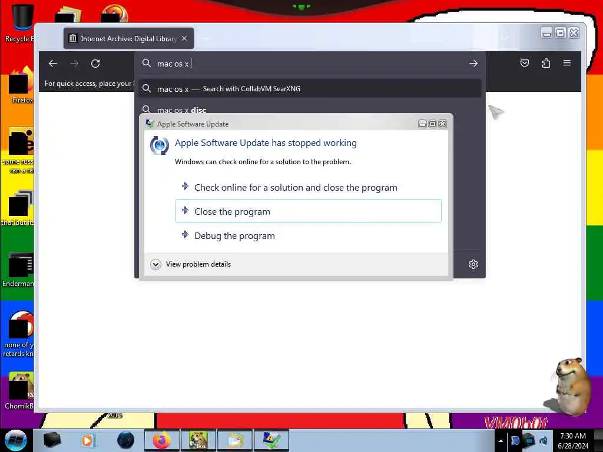Click the 'Apple Software Update has stopped working' heading

(266, 143)
